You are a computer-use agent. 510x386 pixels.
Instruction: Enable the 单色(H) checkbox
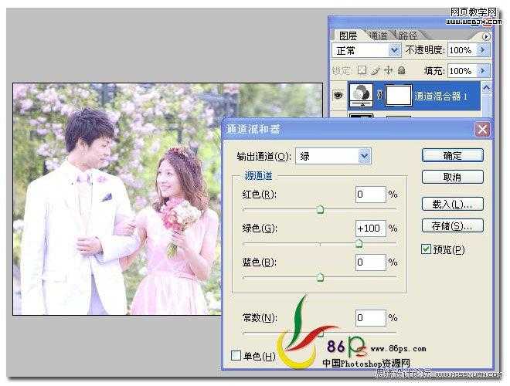tap(236, 355)
